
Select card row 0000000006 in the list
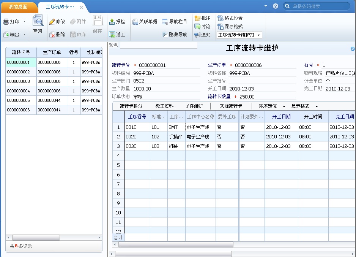coord(54,110)
